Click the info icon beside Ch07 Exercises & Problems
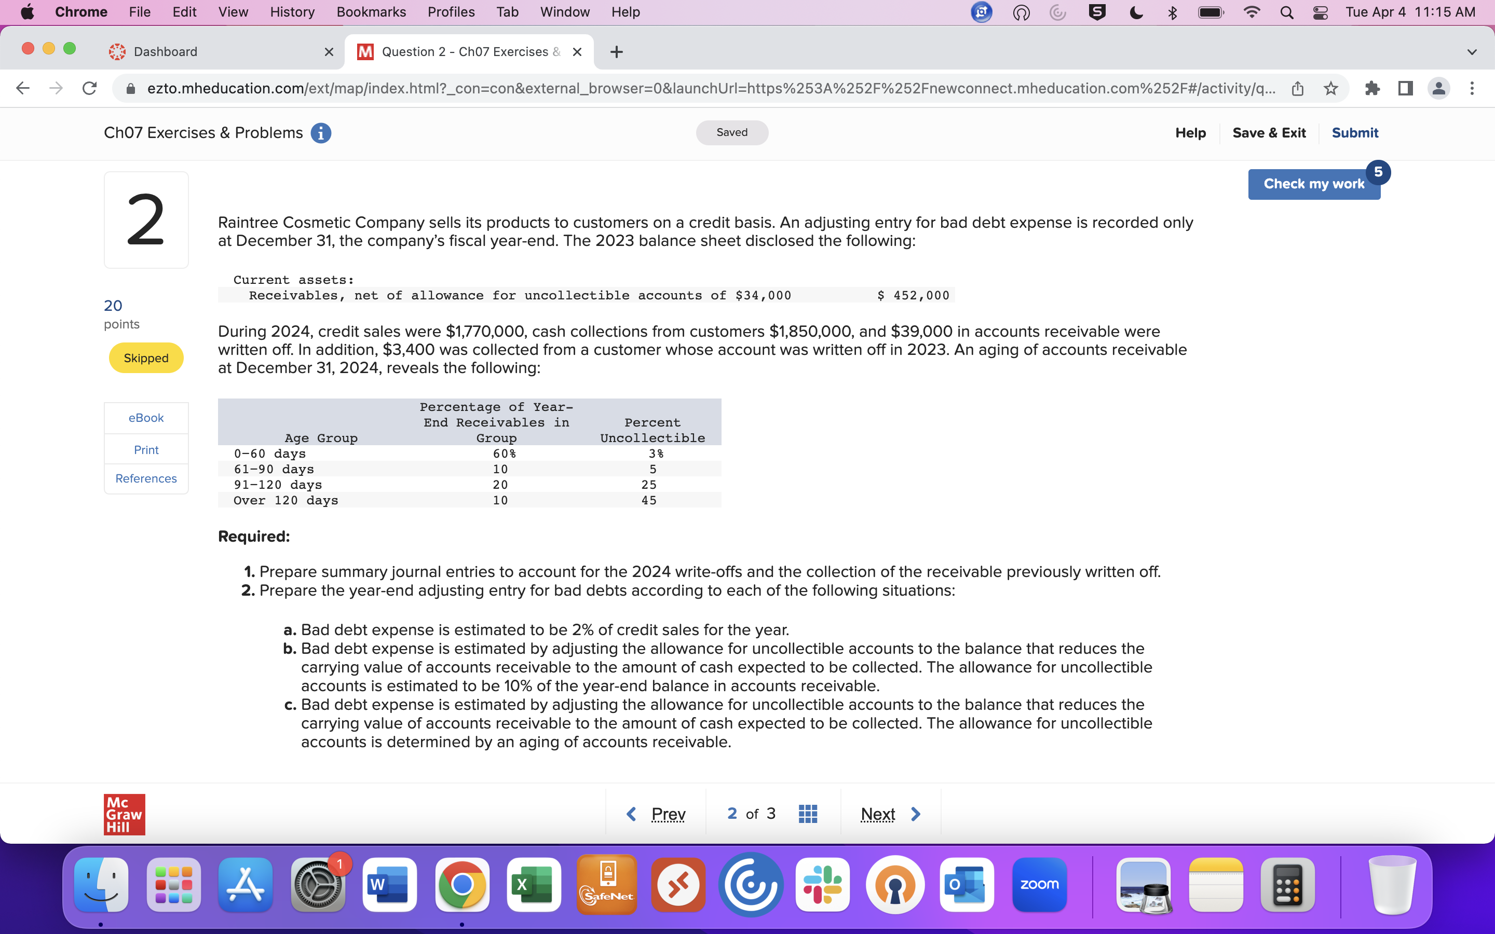1495x934 pixels. (x=321, y=133)
